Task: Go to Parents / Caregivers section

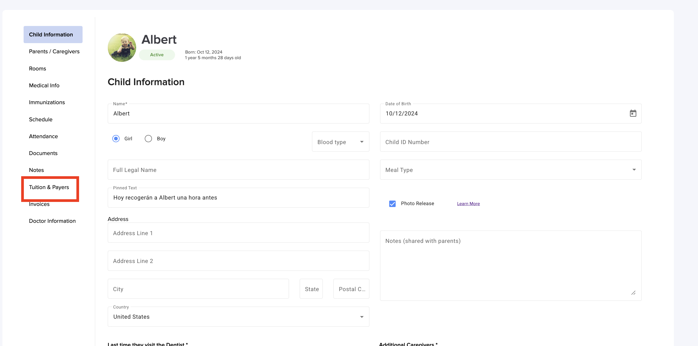Action: [x=54, y=51]
